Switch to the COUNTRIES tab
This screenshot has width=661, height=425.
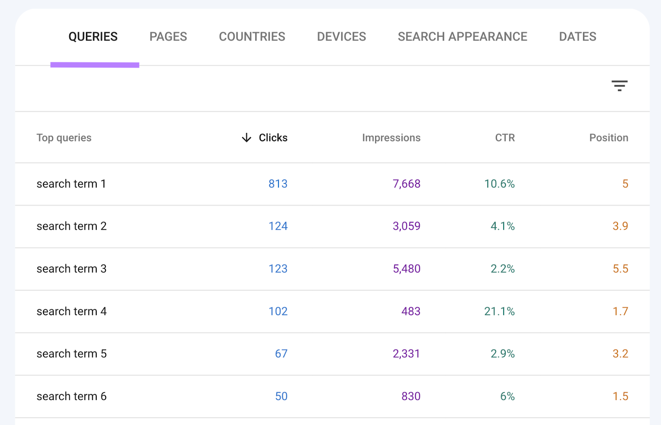point(252,36)
